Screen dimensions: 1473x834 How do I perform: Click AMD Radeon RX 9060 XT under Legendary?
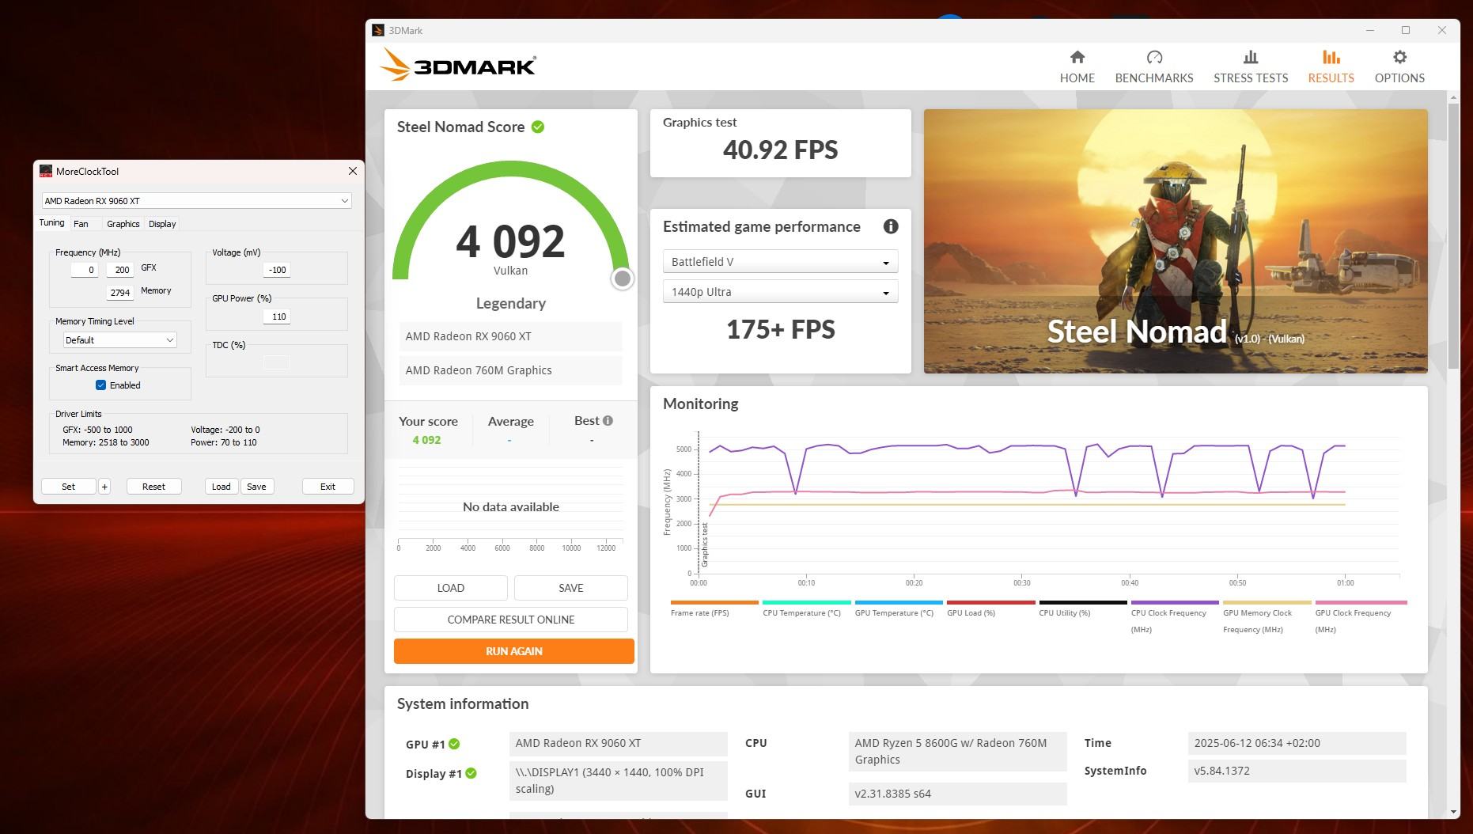(511, 336)
